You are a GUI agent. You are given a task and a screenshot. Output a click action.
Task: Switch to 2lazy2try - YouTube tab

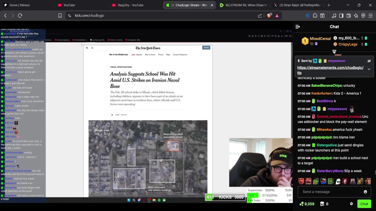[x=135, y=5]
